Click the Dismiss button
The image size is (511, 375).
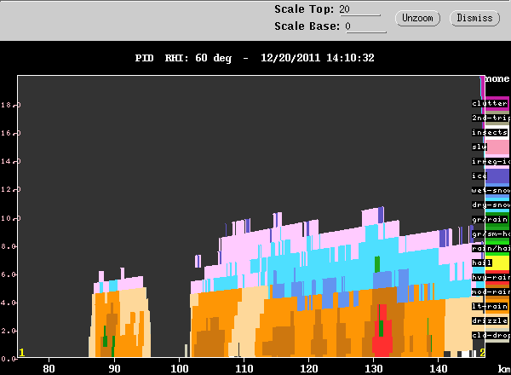pyautogui.click(x=474, y=18)
